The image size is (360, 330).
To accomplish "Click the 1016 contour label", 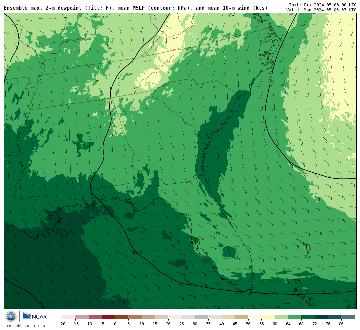I will tap(337, 292).
